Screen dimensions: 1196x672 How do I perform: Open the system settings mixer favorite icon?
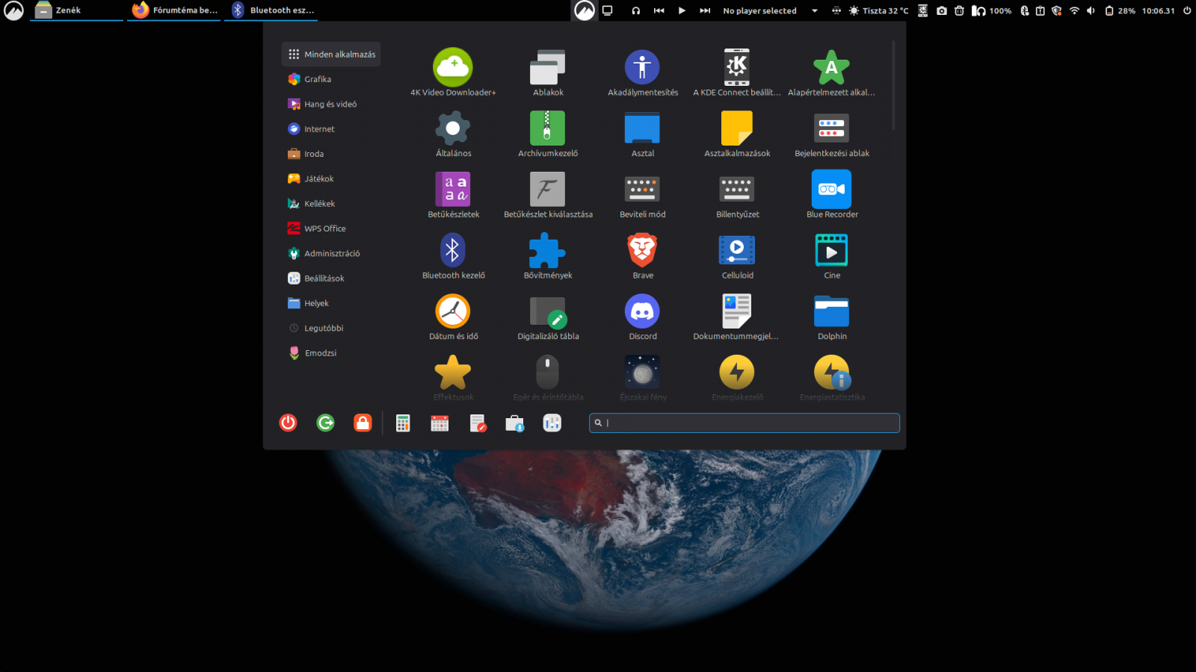click(552, 423)
